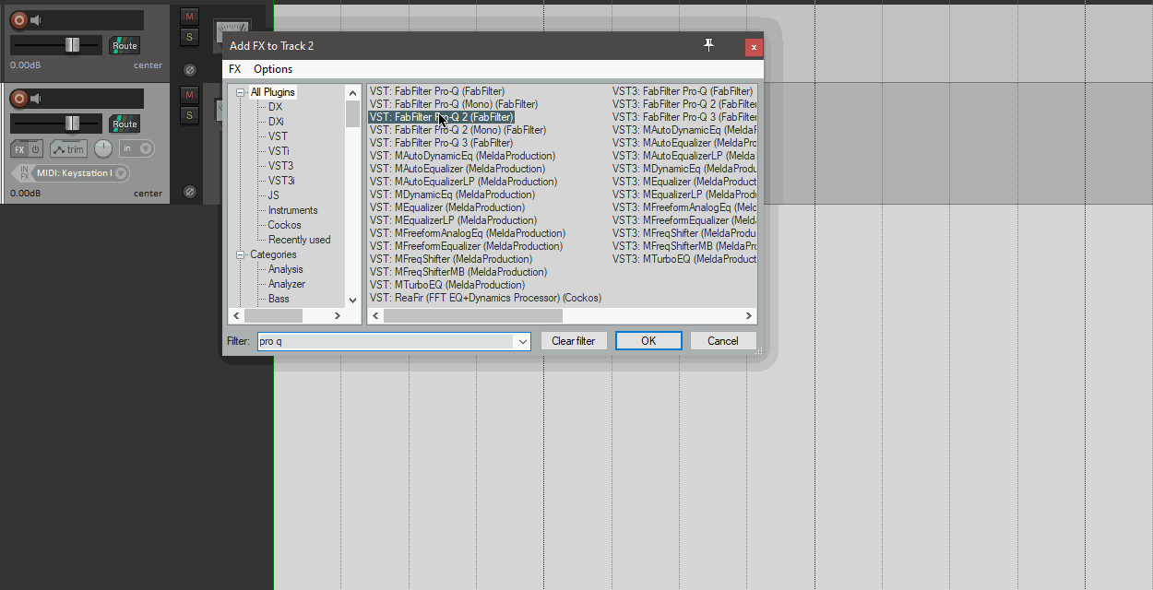The height and width of the screenshot is (590, 1153).
Task: Click plugin list scroll right arrow
Action: click(749, 315)
